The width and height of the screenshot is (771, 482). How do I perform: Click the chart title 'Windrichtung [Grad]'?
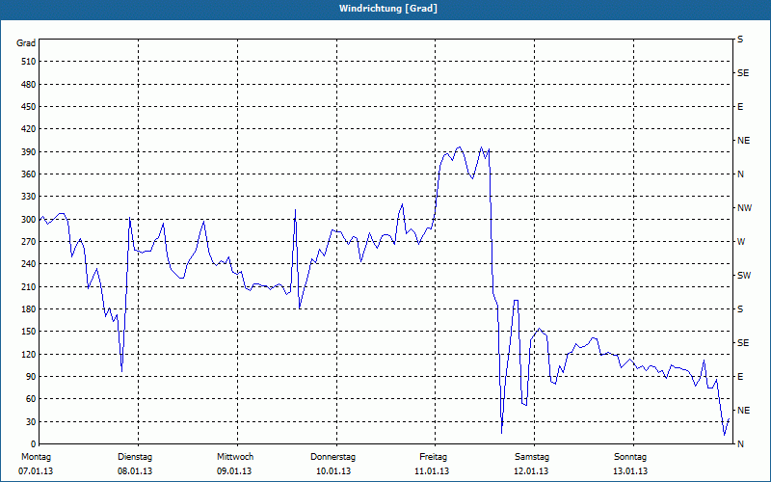[x=388, y=9]
